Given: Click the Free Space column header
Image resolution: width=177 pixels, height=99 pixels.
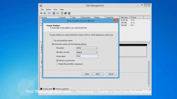Looking at the screenshot, I should [125, 17].
